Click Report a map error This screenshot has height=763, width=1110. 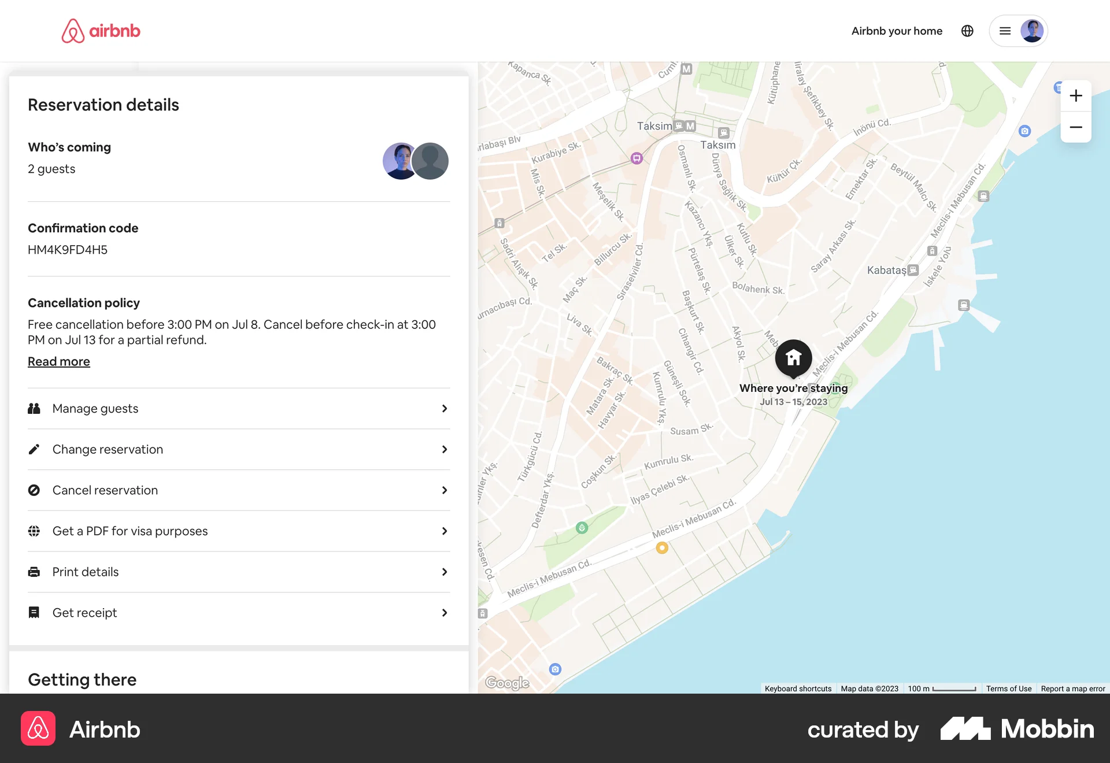tap(1072, 688)
